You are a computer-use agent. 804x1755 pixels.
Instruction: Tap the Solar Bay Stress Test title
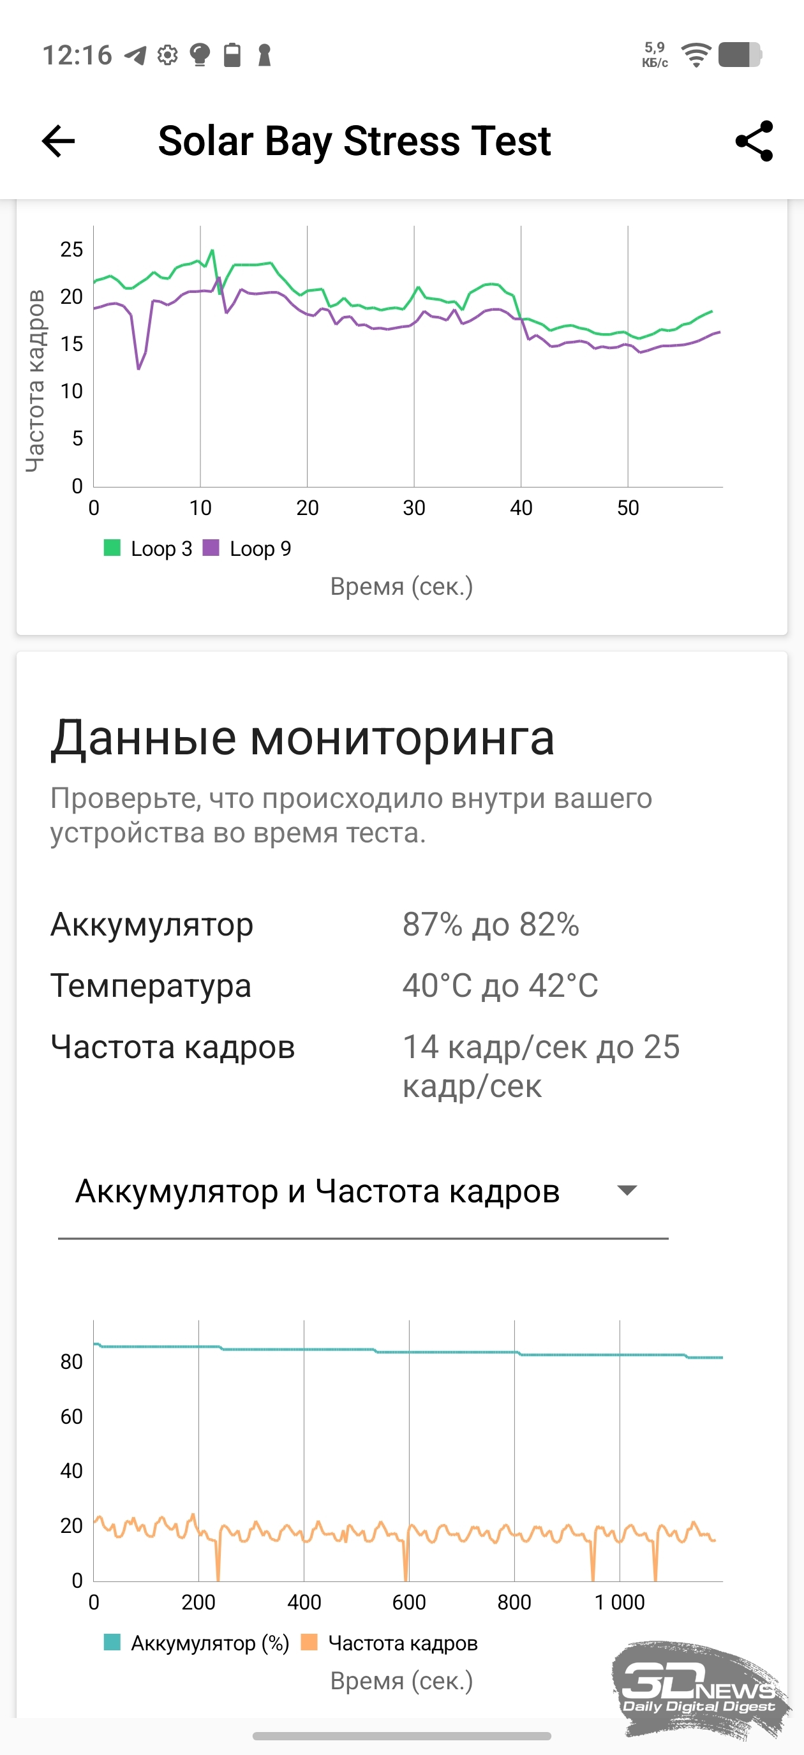[354, 141]
